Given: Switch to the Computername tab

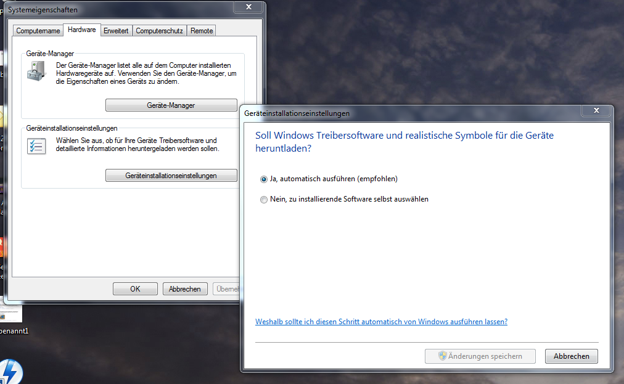Looking at the screenshot, I should (38, 31).
